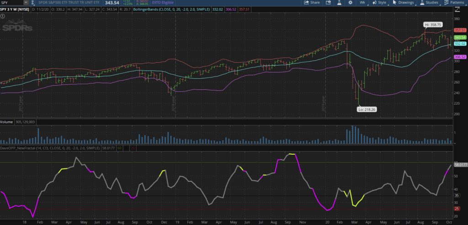
Task: Click the chart info alert icon
Action: tap(2, 15)
